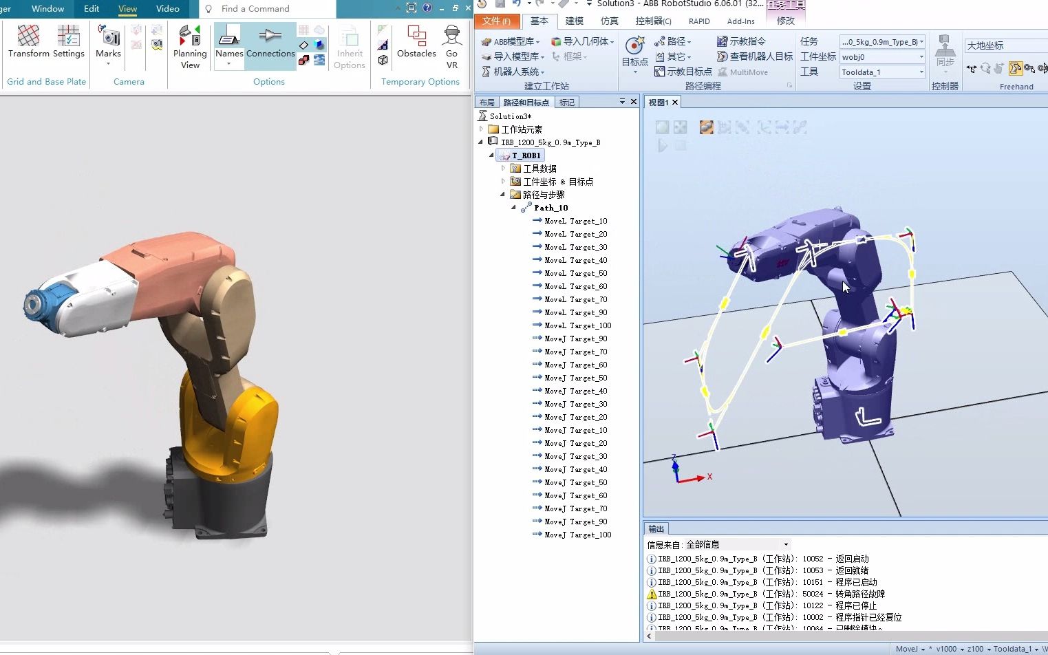1048x655 pixels.
Task: Open Transform grid tool in left window
Action: pyautogui.click(x=28, y=41)
